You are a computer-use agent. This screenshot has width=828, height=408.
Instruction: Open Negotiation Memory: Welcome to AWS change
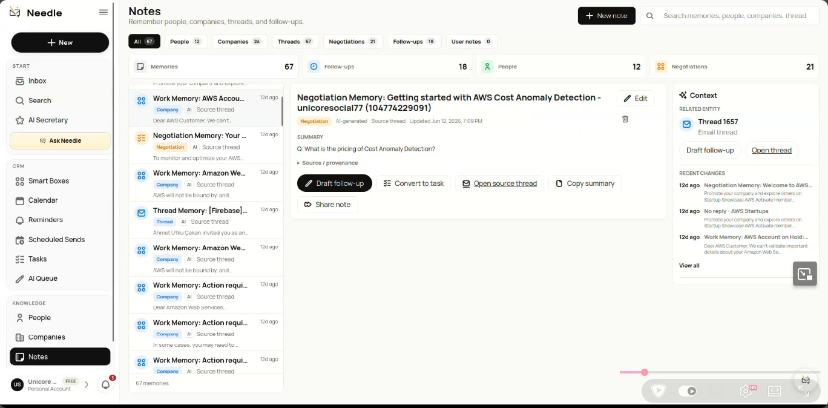[x=746, y=192]
